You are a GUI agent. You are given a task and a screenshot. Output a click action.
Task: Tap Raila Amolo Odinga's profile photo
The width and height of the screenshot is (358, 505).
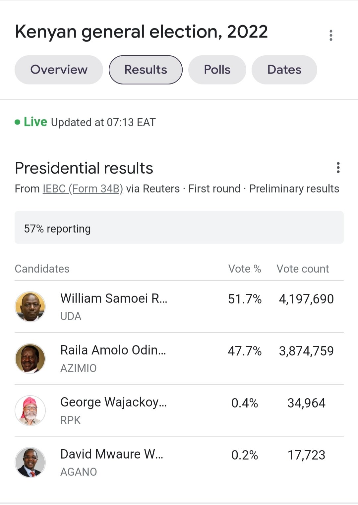[30, 359]
